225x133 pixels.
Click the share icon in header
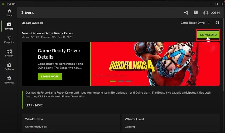coord(186,13)
